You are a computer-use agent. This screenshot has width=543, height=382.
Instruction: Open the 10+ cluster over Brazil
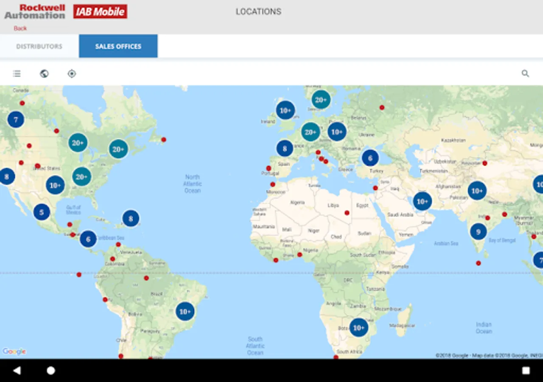185,312
